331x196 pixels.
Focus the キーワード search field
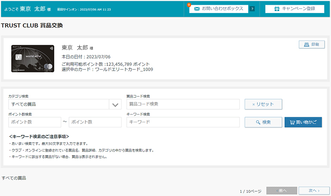pyautogui.click(x=183, y=122)
